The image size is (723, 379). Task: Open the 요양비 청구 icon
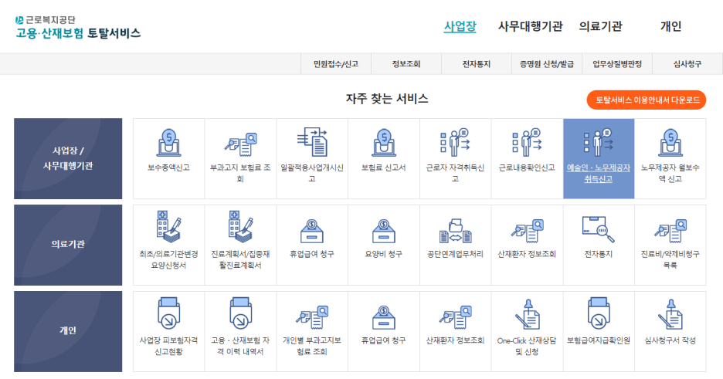pyautogui.click(x=384, y=231)
